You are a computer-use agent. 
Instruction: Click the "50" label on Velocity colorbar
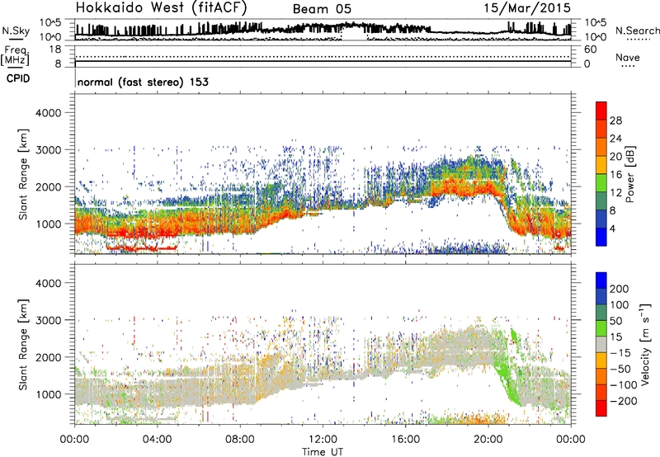tap(615, 321)
